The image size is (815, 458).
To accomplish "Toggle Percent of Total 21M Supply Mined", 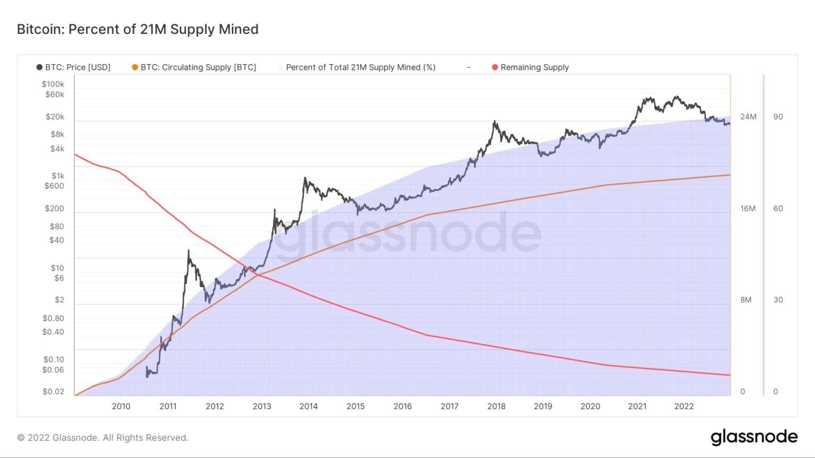I will pyautogui.click(x=361, y=67).
